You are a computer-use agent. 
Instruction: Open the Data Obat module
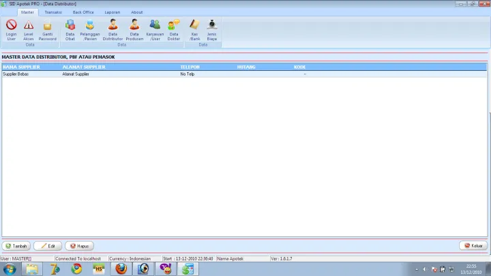(70, 30)
